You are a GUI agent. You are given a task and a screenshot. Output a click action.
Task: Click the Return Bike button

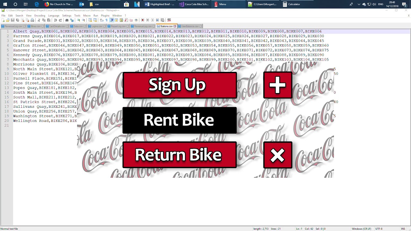(180, 155)
